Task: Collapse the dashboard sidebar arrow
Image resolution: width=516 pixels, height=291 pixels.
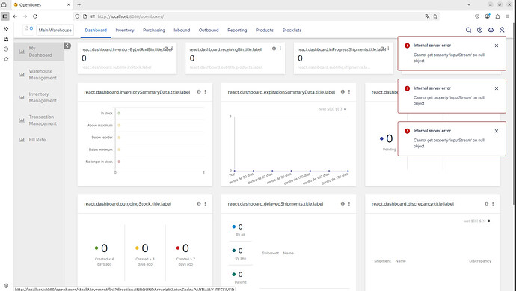Action: point(67,46)
